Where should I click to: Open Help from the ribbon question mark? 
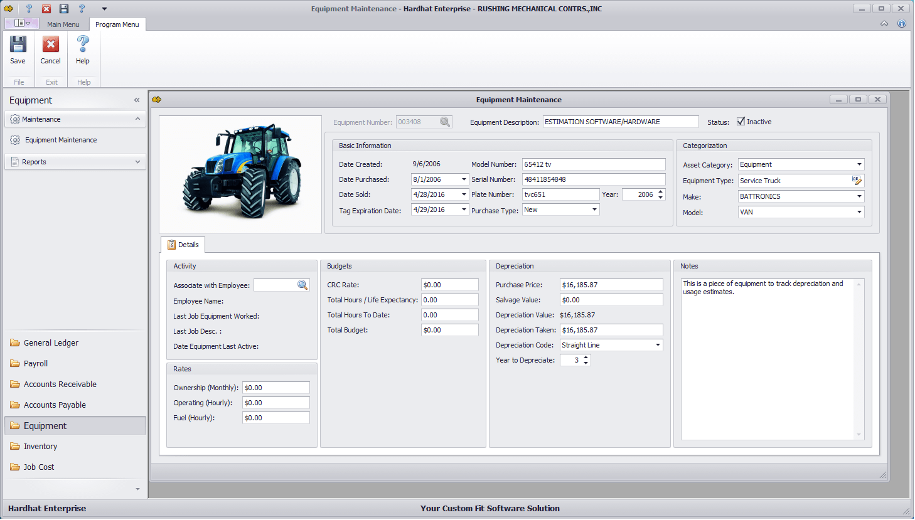pos(83,45)
